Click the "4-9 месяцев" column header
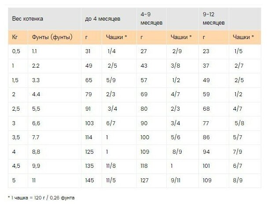 151,18
